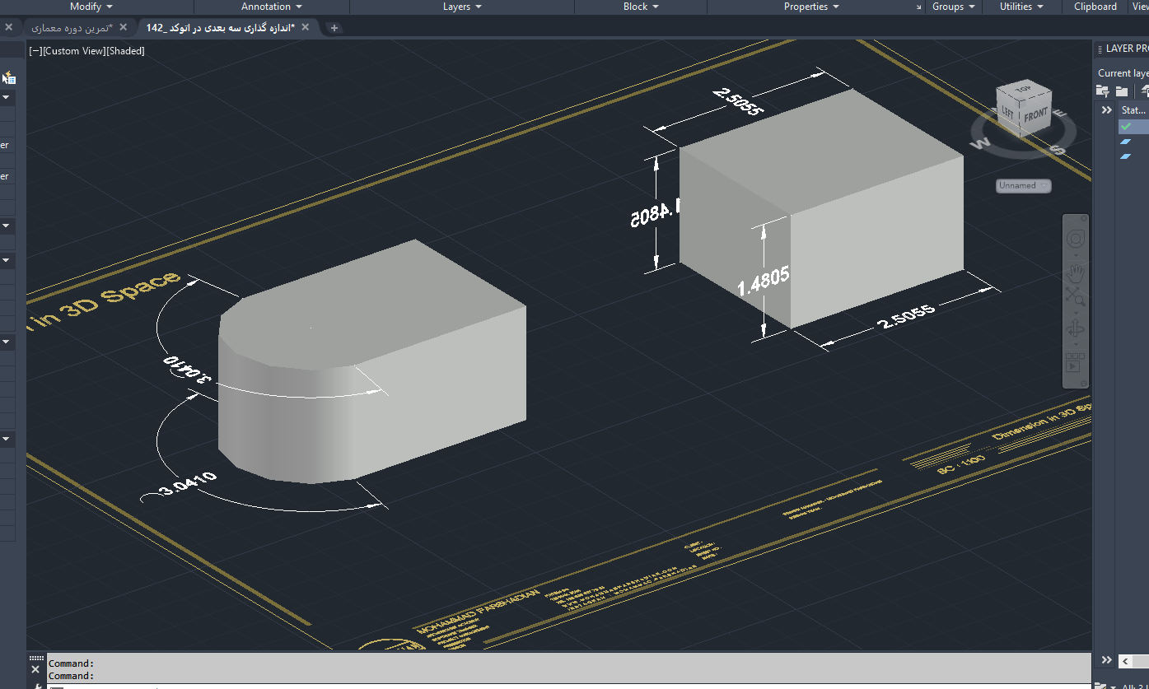The width and height of the screenshot is (1149, 689).
Task: Create a new drawing tab with plus
Action: (x=334, y=27)
